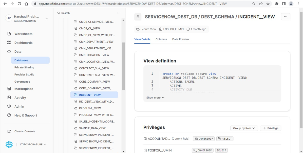
Task: Click the OWNERSHIP tag for FOSFOR_LUMIN
Action: (202, 150)
